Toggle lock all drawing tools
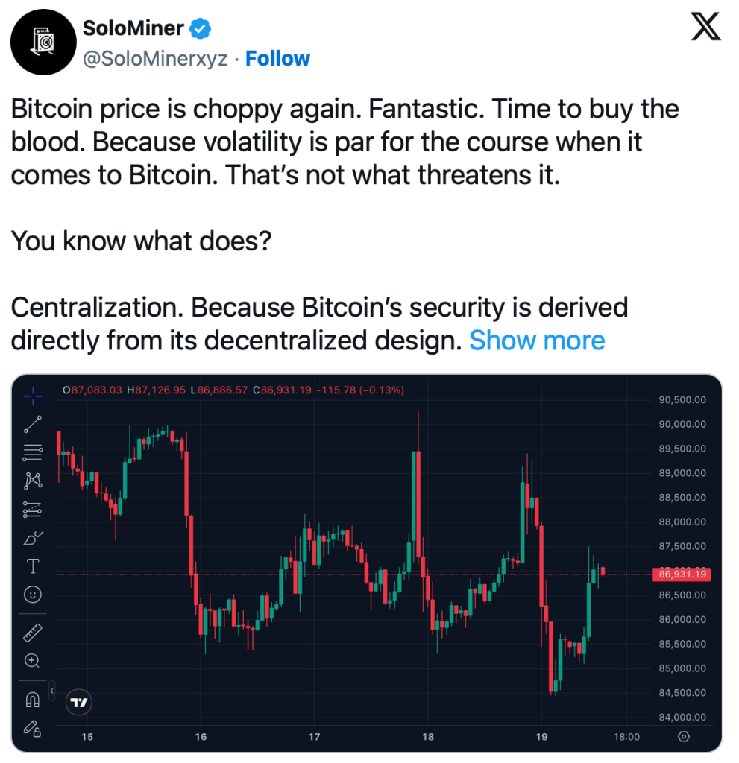This screenshot has height=763, width=739. click(x=33, y=727)
